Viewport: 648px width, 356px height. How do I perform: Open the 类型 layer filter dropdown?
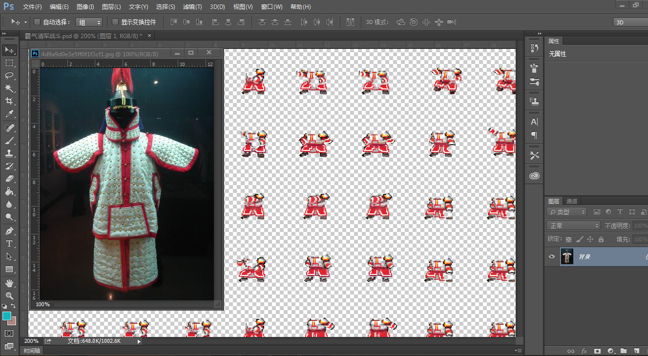point(567,212)
